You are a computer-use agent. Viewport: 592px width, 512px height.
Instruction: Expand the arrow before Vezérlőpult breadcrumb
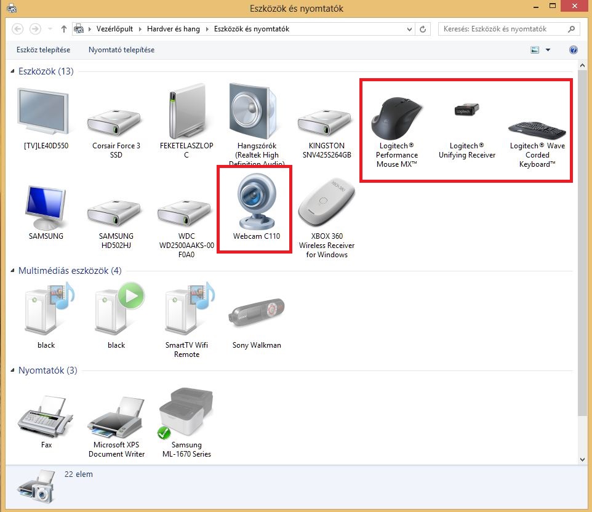[89, 29]
